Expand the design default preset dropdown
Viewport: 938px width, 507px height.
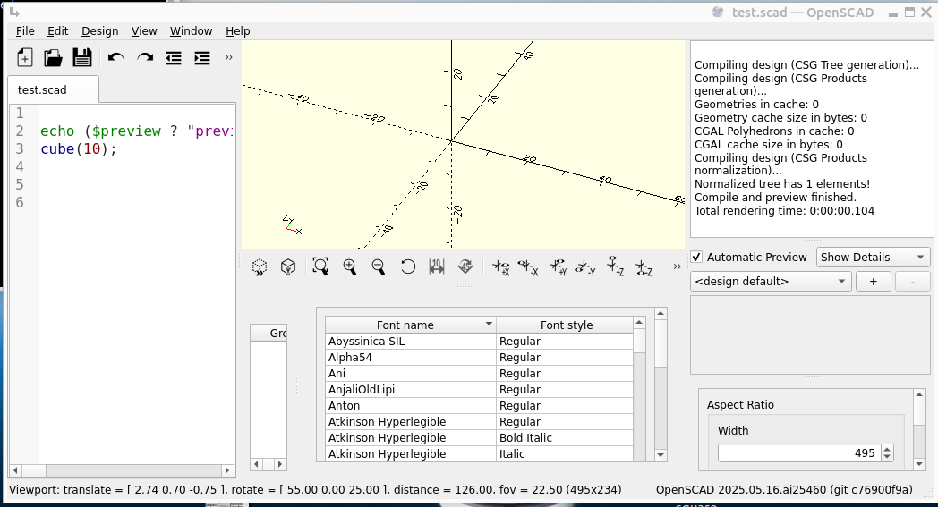point(771,282)
